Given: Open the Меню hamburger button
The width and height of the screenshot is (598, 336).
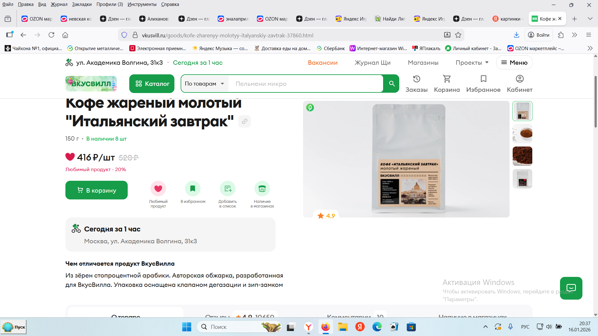Looking at the screenshot, I should [x=514, y=63].
